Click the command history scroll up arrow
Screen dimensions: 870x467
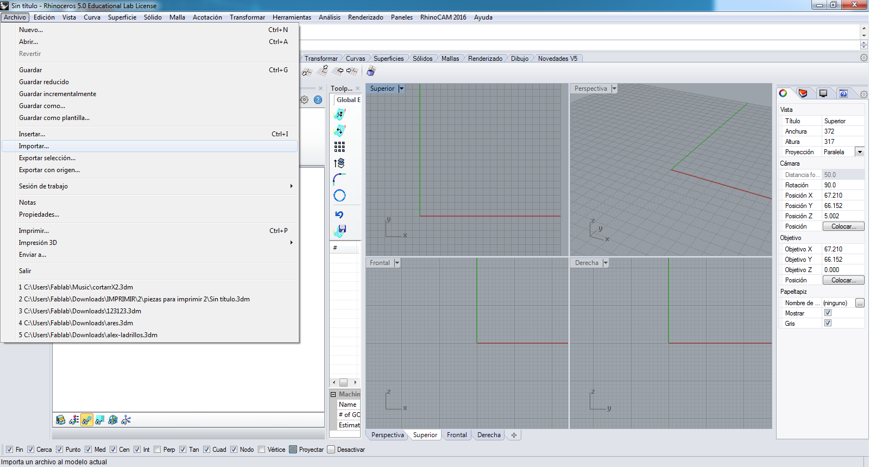(x=863, y=28)
